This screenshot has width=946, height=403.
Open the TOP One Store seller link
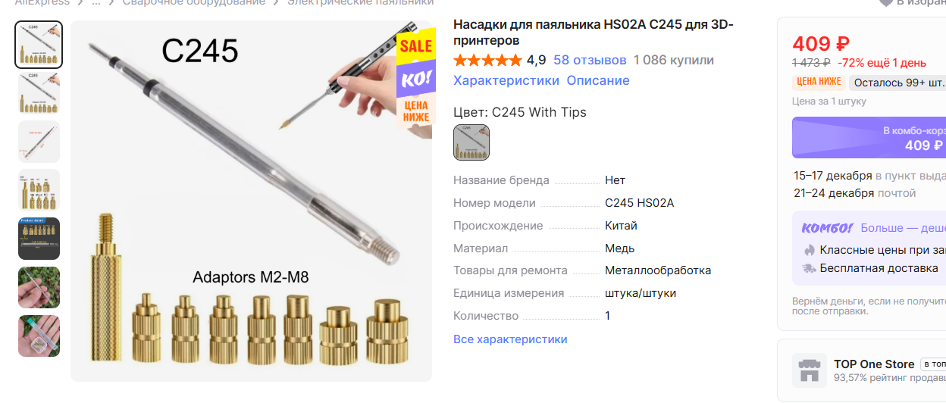pyautogui.click(x=874, y=364)
